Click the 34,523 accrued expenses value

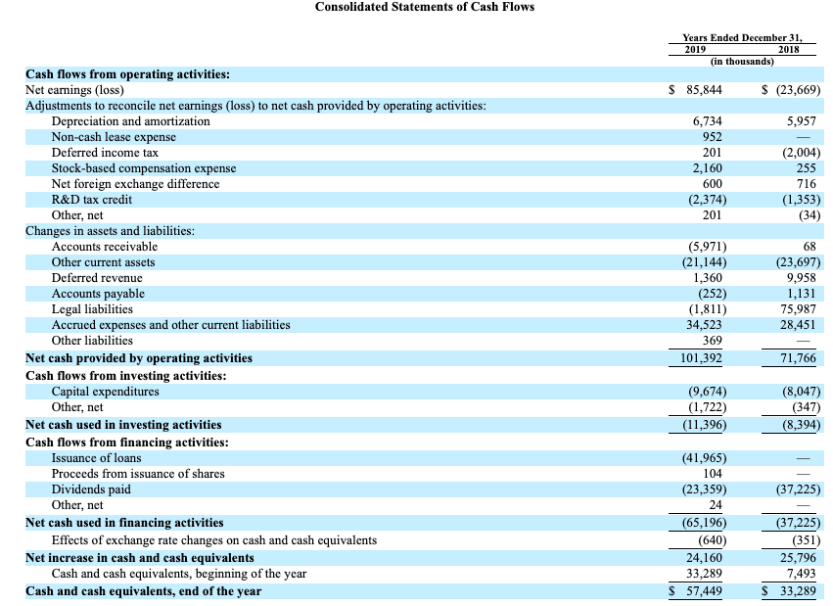point(705,325)
